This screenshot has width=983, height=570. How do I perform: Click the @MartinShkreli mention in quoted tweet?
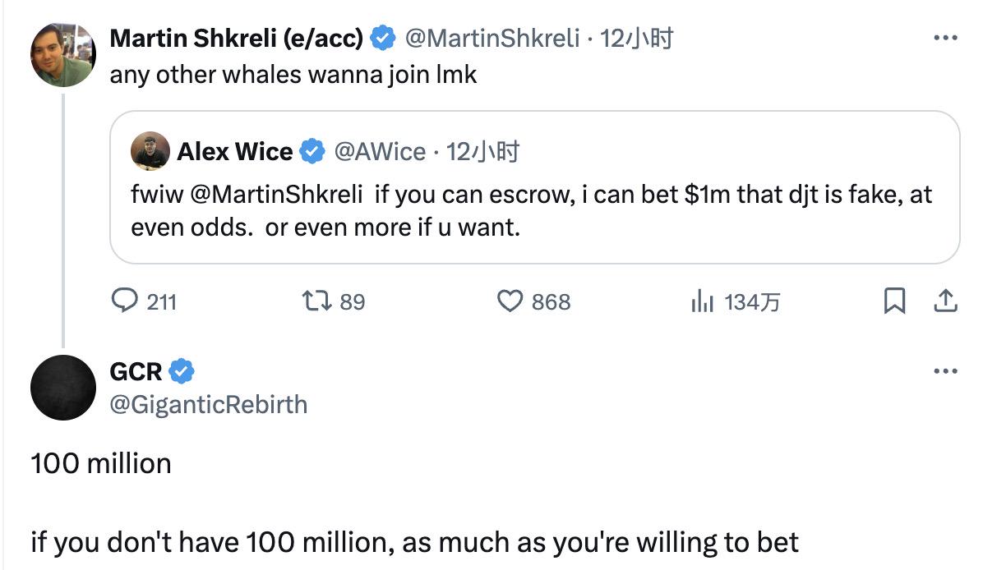(275, 195)
